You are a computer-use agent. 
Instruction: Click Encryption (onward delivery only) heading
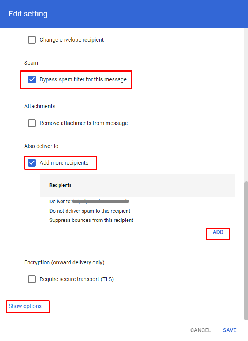(x=64, y=262)
